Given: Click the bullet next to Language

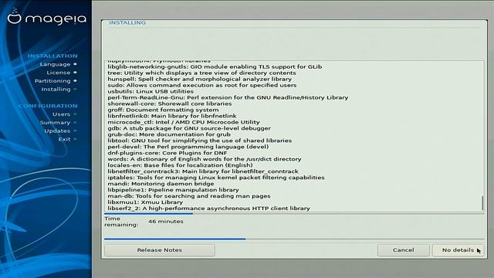Looking at the screenshot, I should [x=75, y=64].
